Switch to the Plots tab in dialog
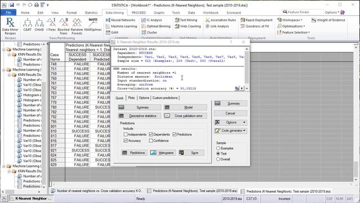The width and height of the screenshot is (360, 203). [x=131, y=98]
